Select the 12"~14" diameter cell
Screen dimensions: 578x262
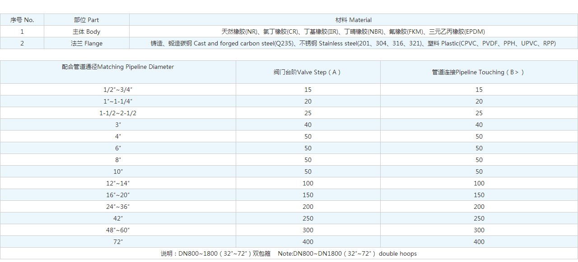tap(118, 183)
